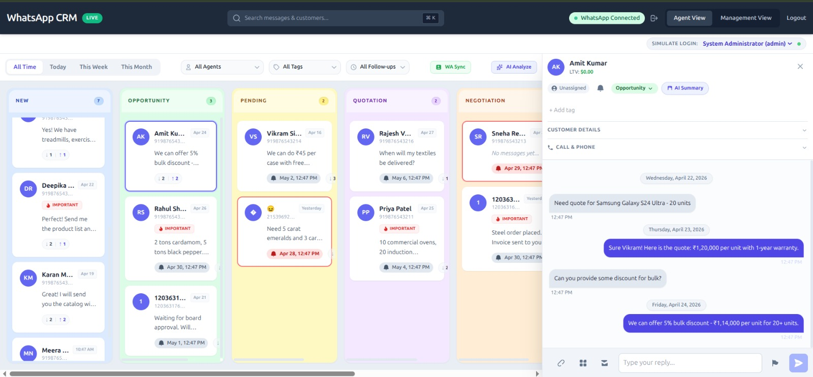The height and width of the screenshot is (377, 813).
Task: Click the flag icon beside reply box
Action: point(775,363)
